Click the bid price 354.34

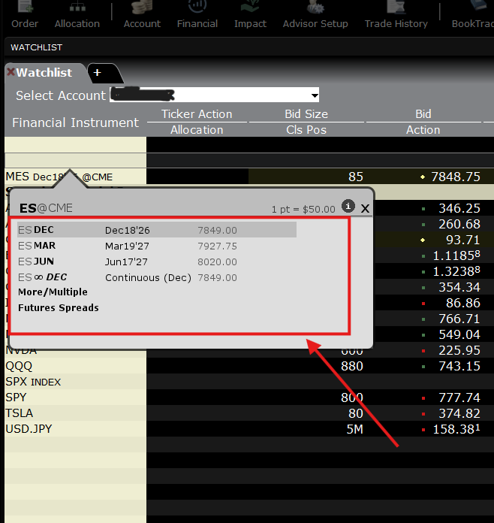click(459, 287)
